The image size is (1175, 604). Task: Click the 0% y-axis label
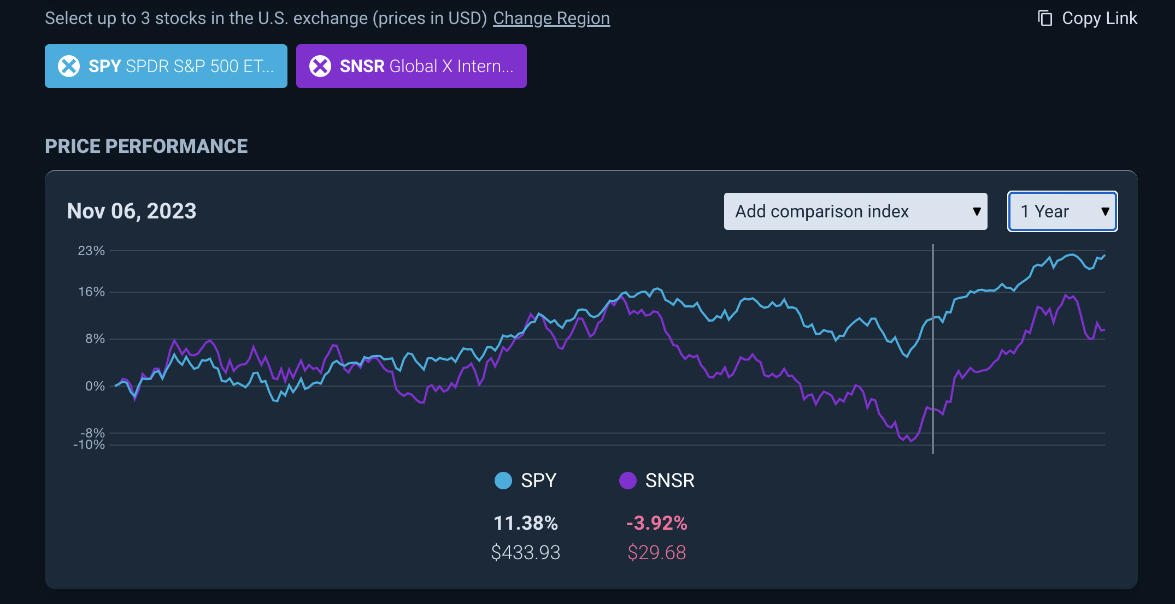(x=95, y=386)
